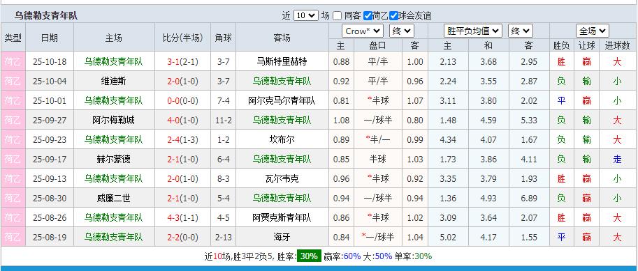Open the 终 dropdown next to Crow*
The image size is (638, 271).
point(402,31)
